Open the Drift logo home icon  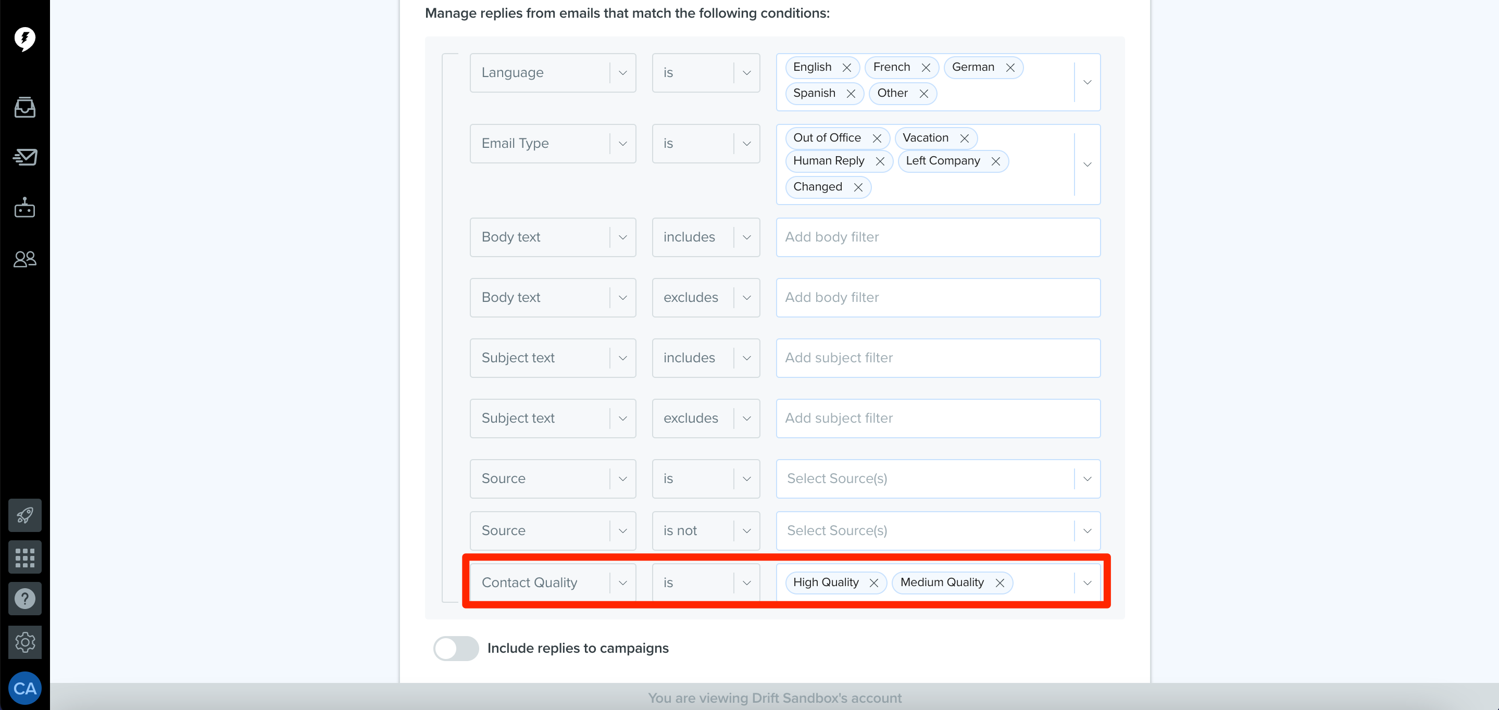24,39
